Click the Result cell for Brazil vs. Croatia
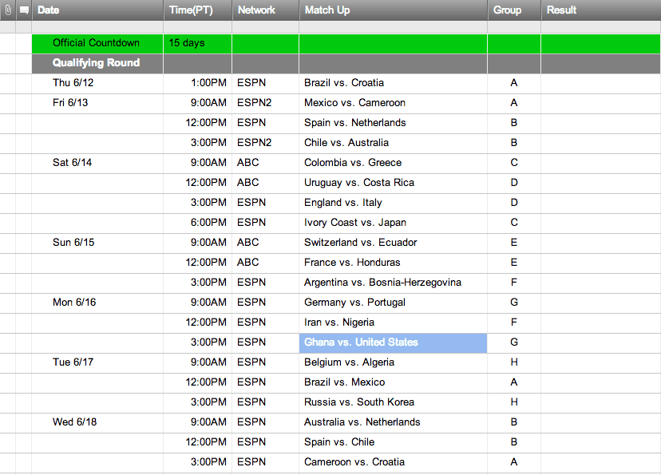This screenshot has height=475, width=661. click(x=600, y=83)
